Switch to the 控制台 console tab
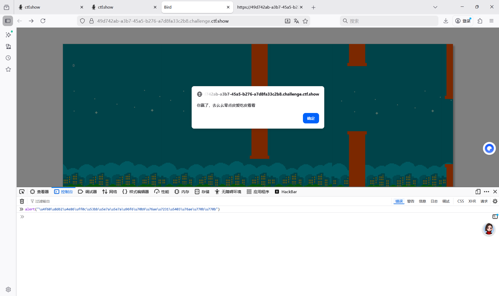Image resolution: width=499 pixels, height=296 pixels. pos(63,192)
